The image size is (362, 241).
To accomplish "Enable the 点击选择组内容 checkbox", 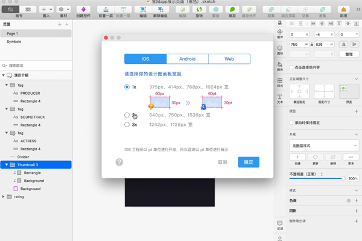I will coord(291,67).
